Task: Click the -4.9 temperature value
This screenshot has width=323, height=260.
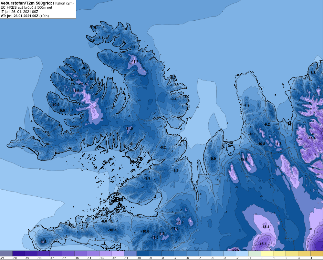Action: pos(32,137)
